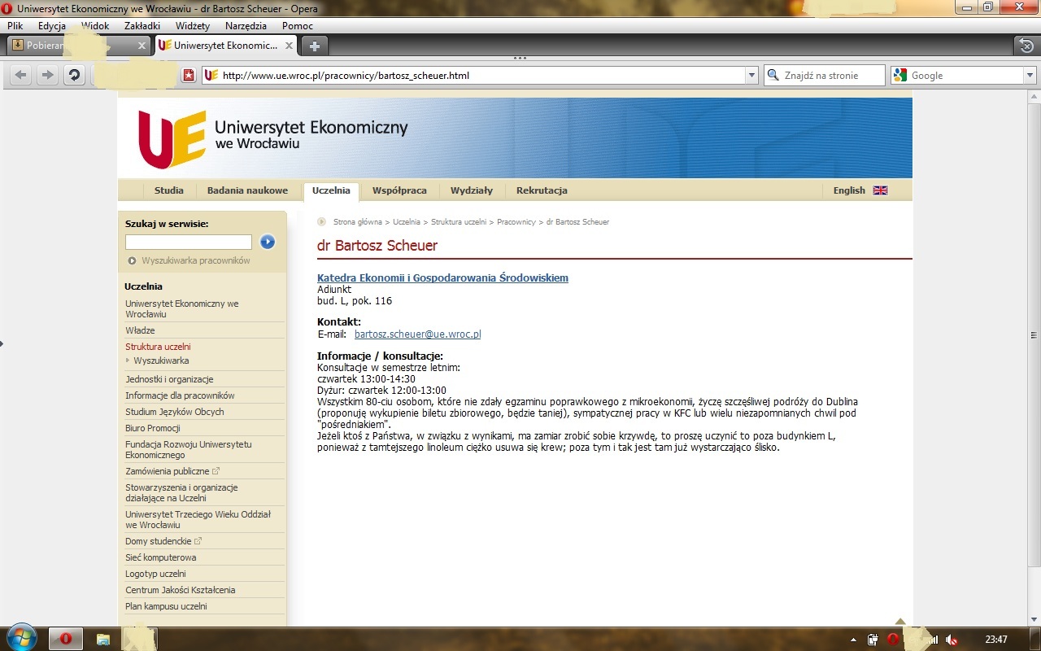Close the 'Pobieranie' tab with its X
1041x651 pixels.
[142, 46]
